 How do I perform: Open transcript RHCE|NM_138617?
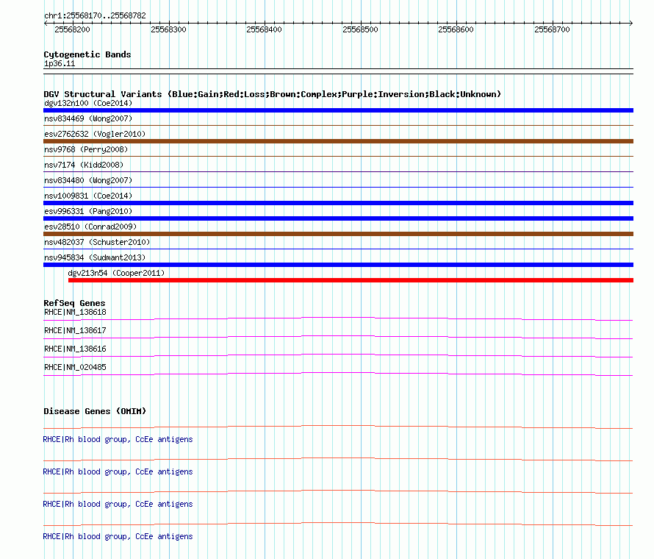(x=76, y=331)
